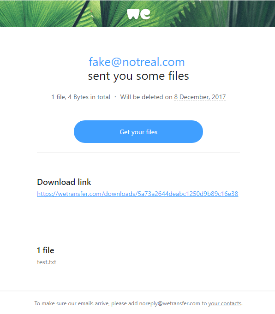275x314 pixels.
Task: Open sender address fake@notreal.com
Action: click(x=137, y=62)
